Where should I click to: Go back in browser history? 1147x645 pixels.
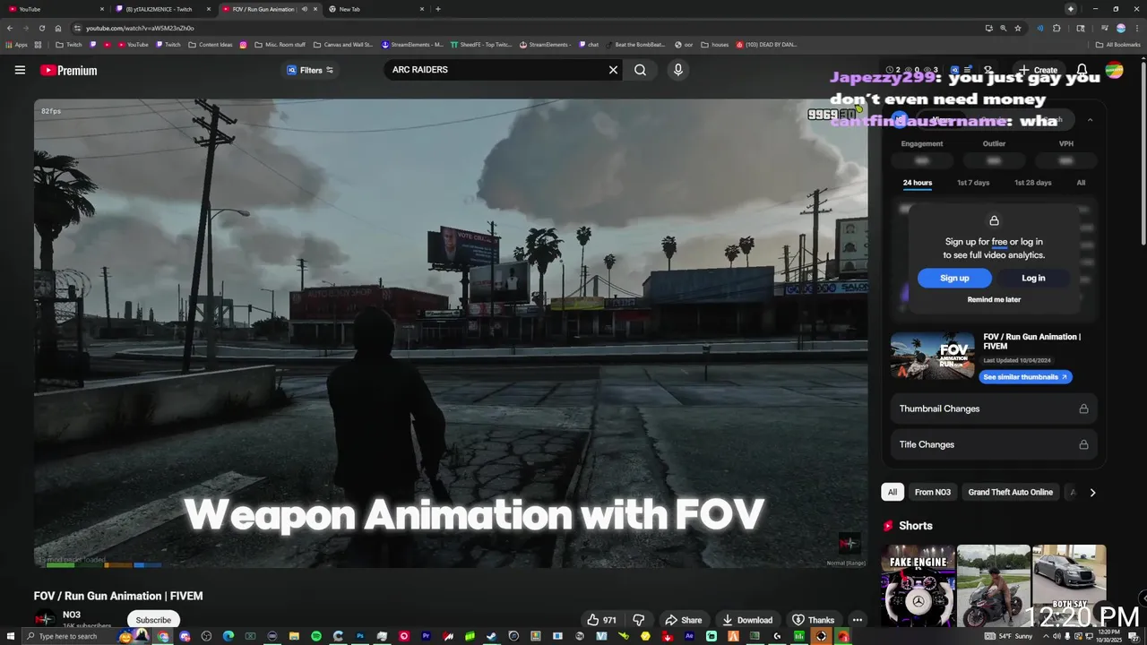tap(10, 28)
